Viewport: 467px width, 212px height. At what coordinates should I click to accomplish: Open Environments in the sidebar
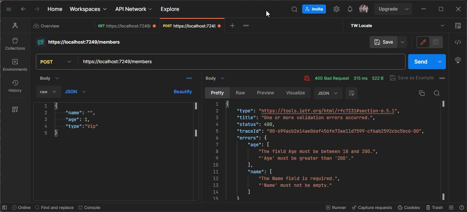15,65
